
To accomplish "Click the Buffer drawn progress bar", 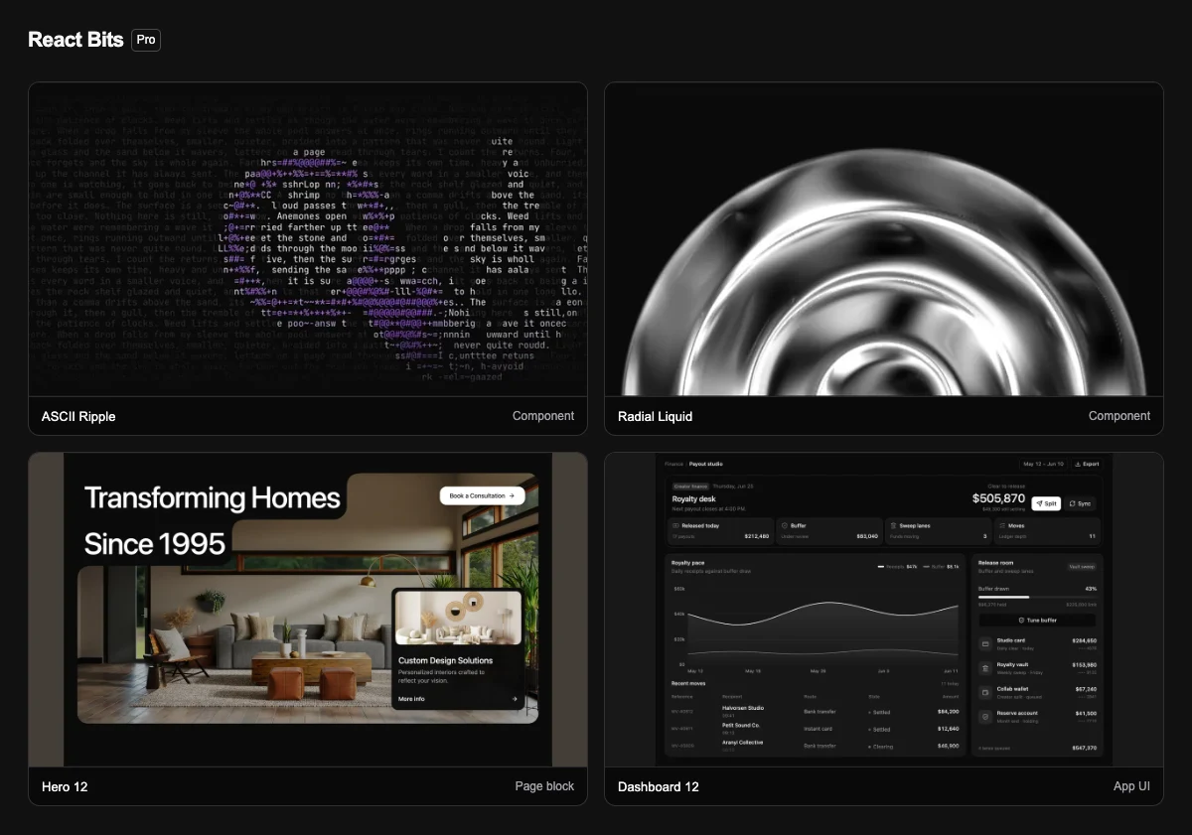I will [1038, 598].
